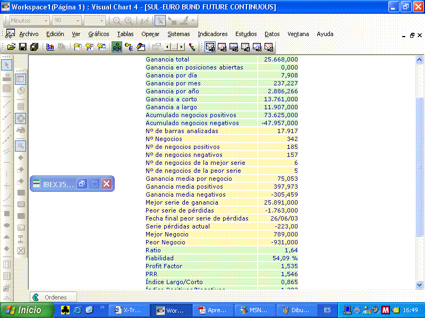This screenshot has width=425, height=318.
Task: Click the statistics scrollbar down arrow
Action: [x=419, y=285]
